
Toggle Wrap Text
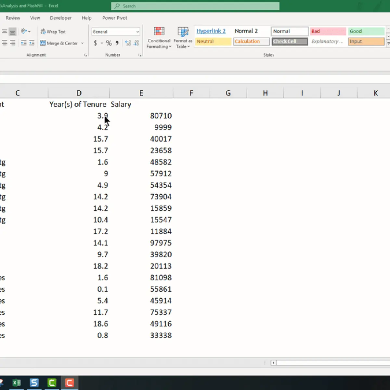(53, 32)
